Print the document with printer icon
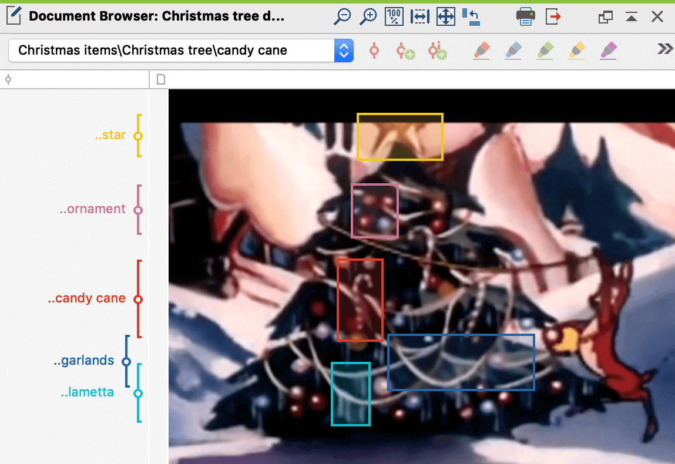675x464 pixels. pyautogui.click(x=526, y=17)
